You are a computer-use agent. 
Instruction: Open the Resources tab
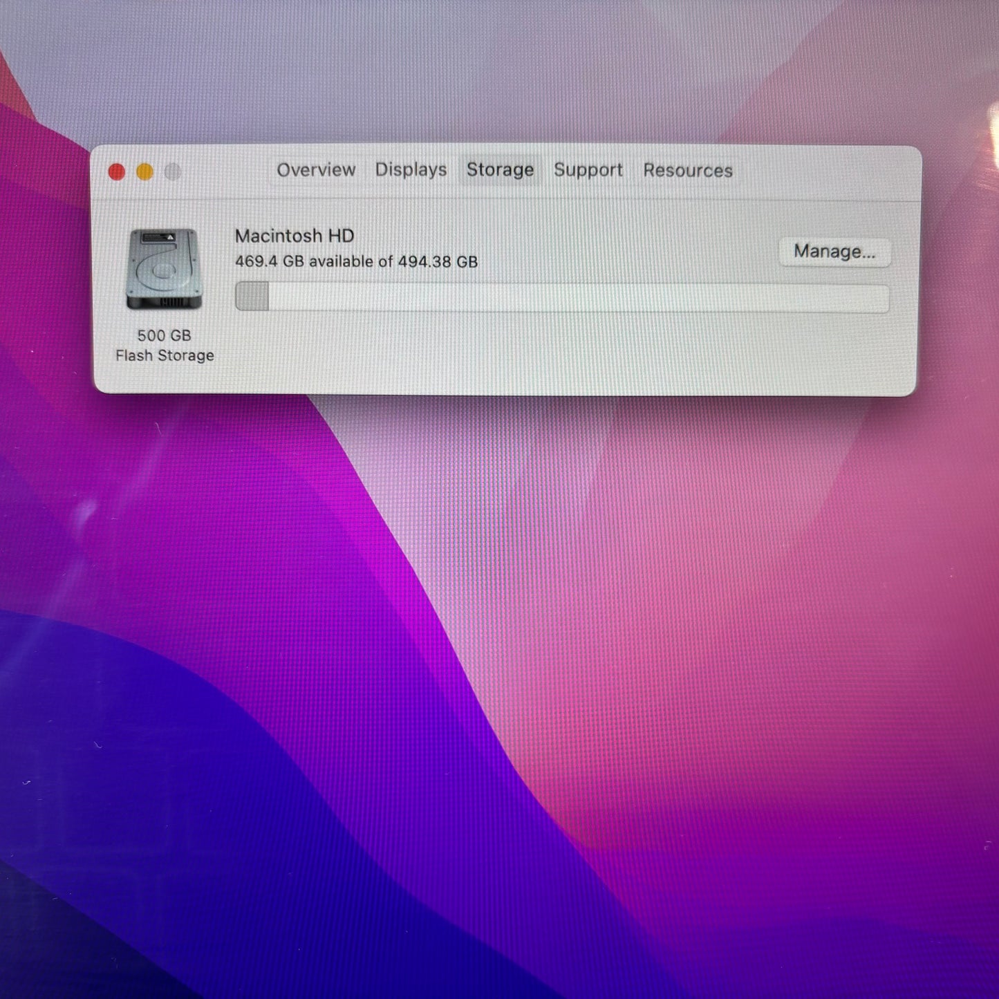(688, 171)
